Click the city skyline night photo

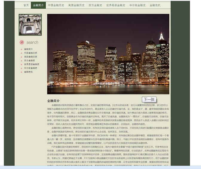pyautogui.click(x=108, y=54)
